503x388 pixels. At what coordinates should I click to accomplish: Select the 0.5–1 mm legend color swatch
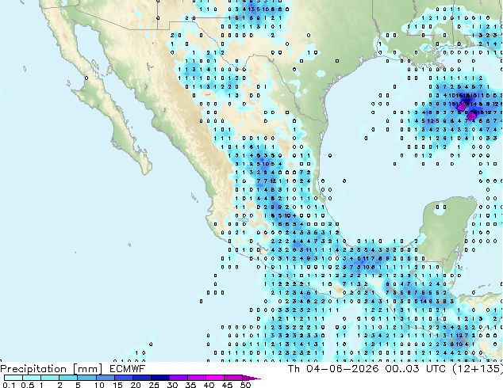[32, 378]
